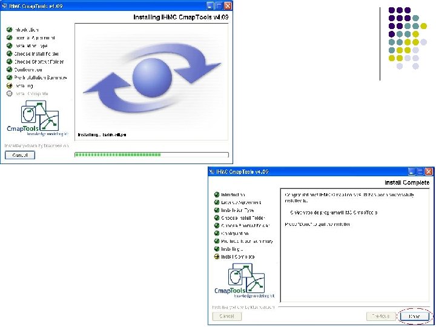Click Installation Type checkmark in Installing window

pos(10,45)
